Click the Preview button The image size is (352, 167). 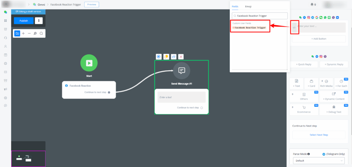click(91, 4)
